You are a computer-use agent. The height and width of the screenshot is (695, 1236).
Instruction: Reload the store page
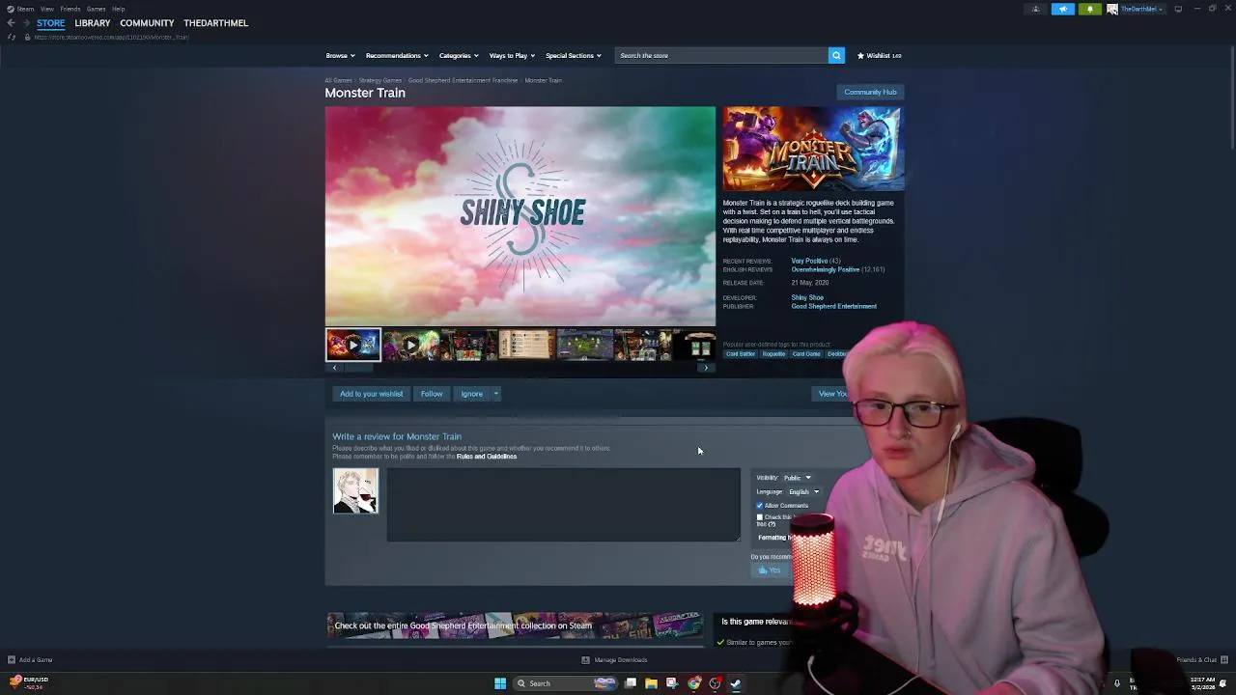pos(12,37)
